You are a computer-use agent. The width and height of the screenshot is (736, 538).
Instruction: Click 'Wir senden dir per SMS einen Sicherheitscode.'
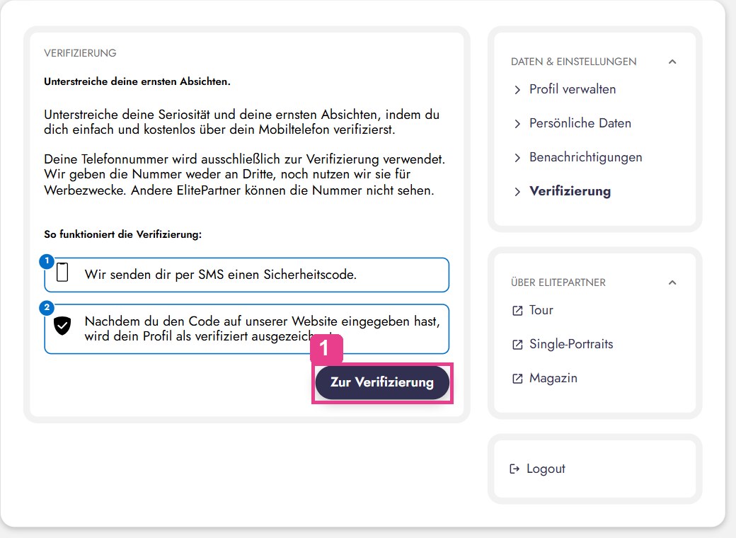click(x=221, y=275)
